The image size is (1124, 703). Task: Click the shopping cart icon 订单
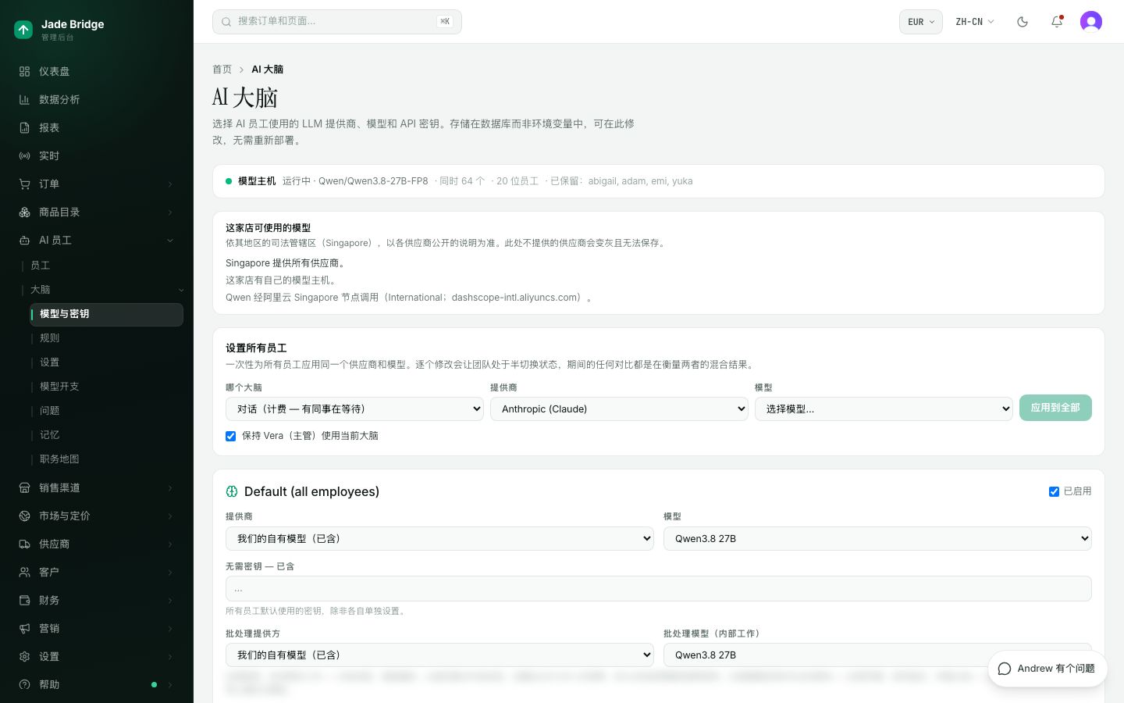point(24,184)
